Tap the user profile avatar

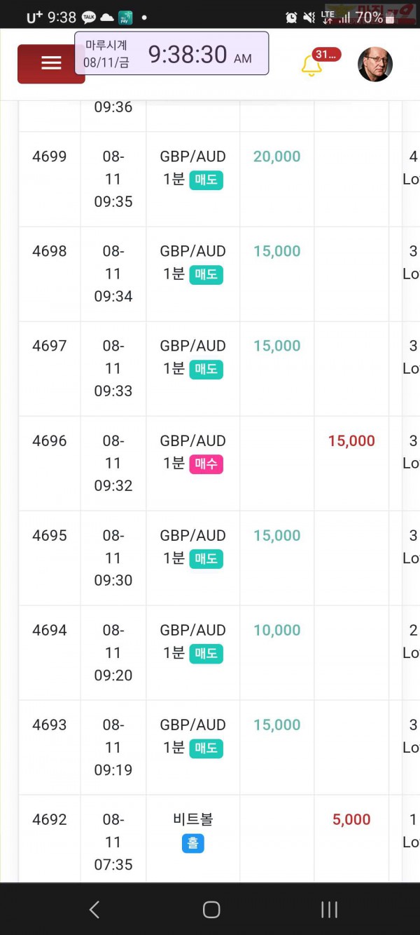375,65
